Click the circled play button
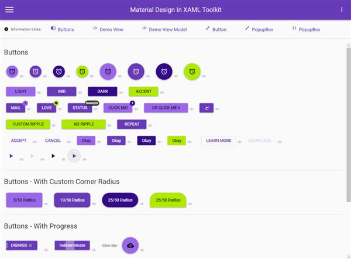351x259 pixels. click(x=74, y=156)
